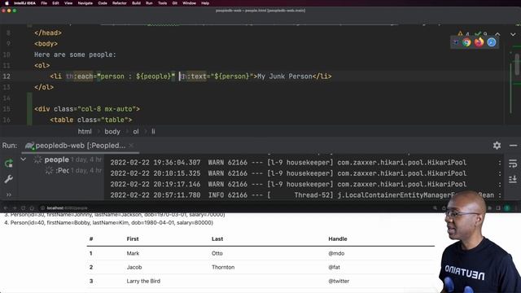Open the Navigate menu
521x293 pixels.
tap(85, 3)
